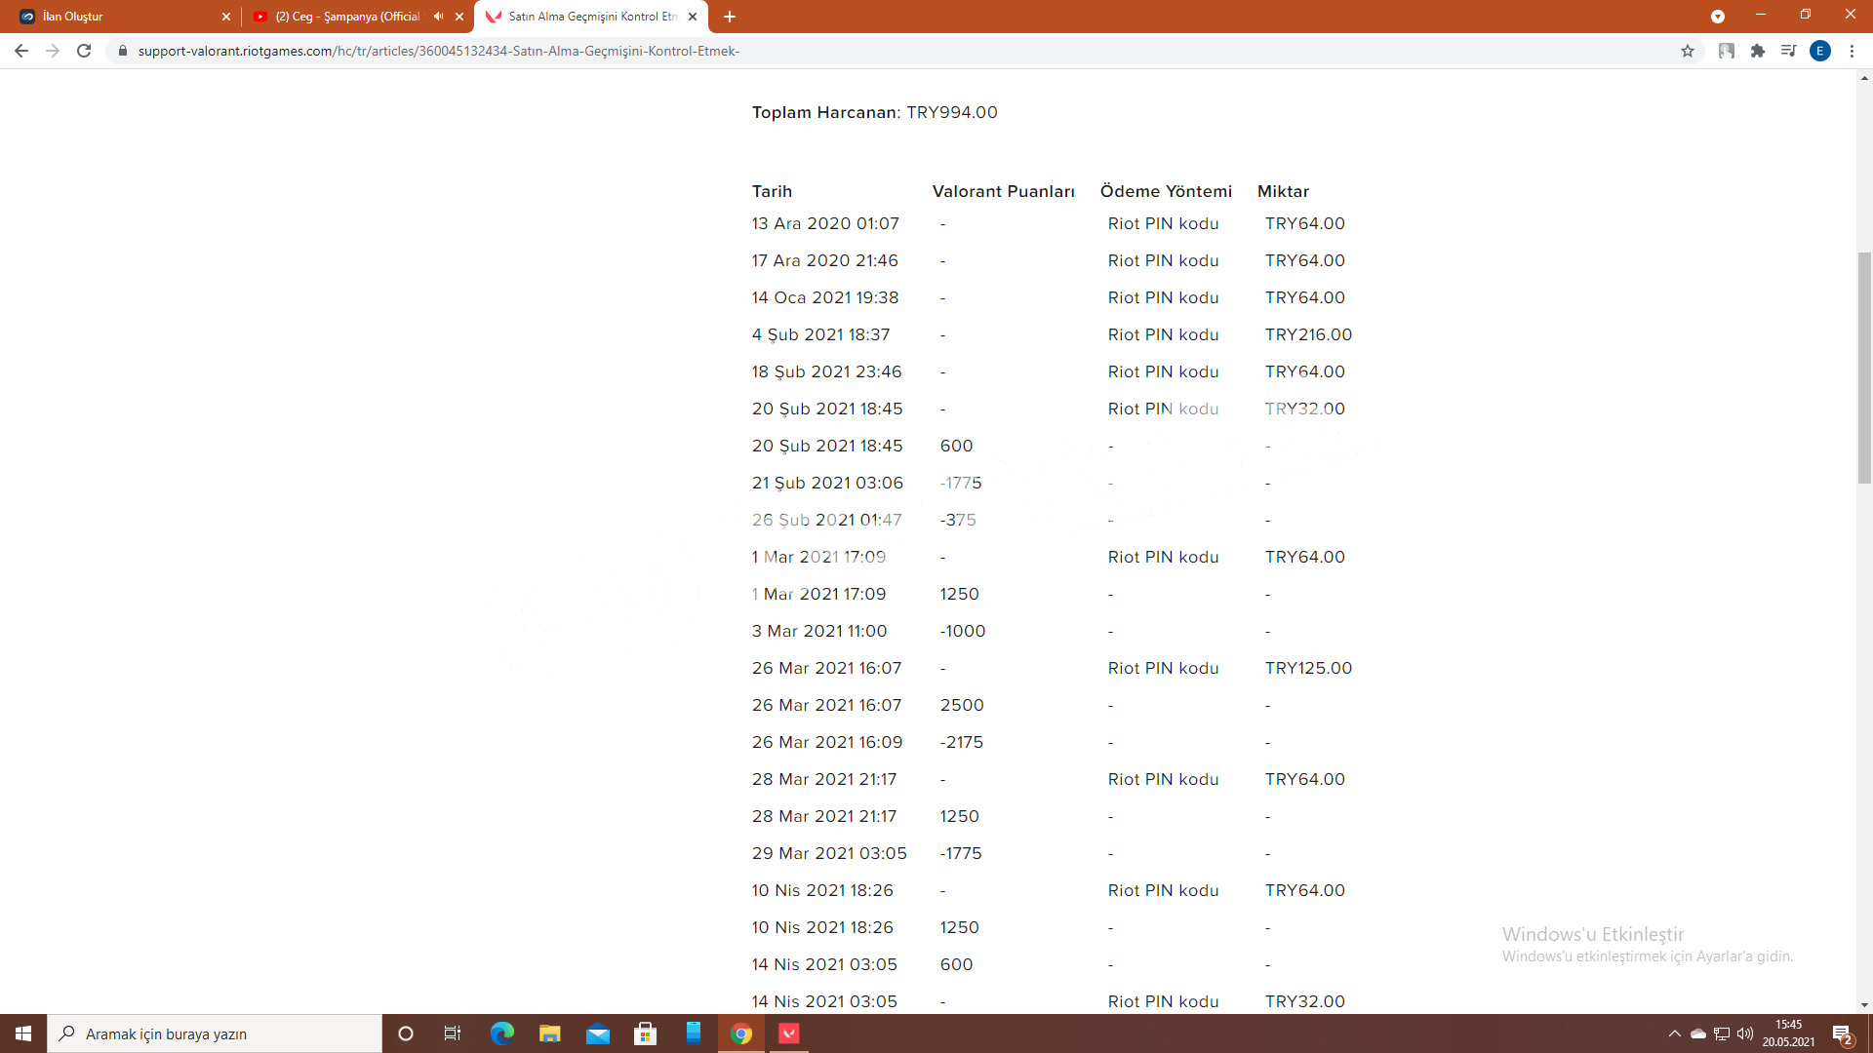Screen dimensions: 1873x1053
Task: Open Microsoft Store from taskbar
Action: (x=645, y=1033)
